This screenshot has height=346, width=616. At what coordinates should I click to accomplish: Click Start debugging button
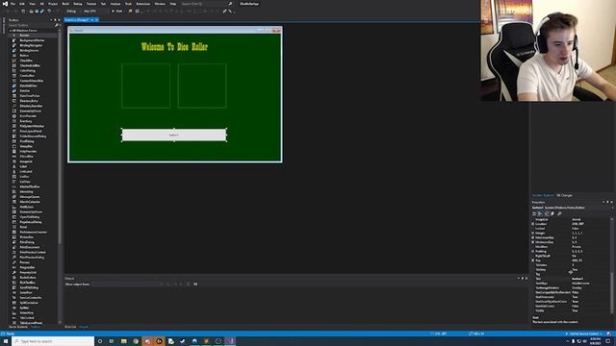click(117, 12)
